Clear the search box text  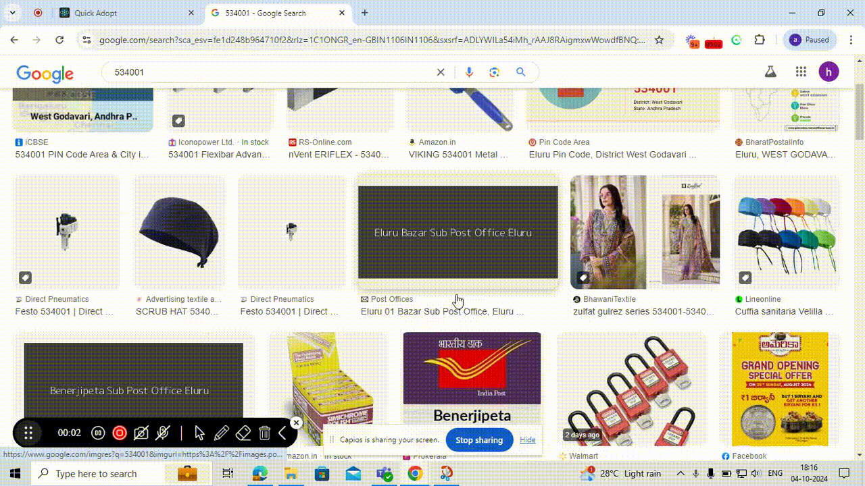[x=441, y=72]
